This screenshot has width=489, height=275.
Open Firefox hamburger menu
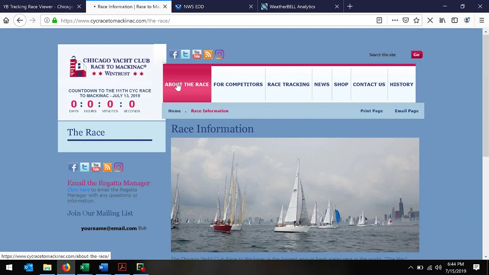[481, 21]
